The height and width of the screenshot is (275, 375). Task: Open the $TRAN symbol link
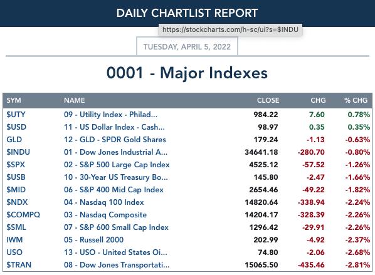pos(19,265)
